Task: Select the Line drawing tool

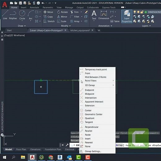Action: 5,15
